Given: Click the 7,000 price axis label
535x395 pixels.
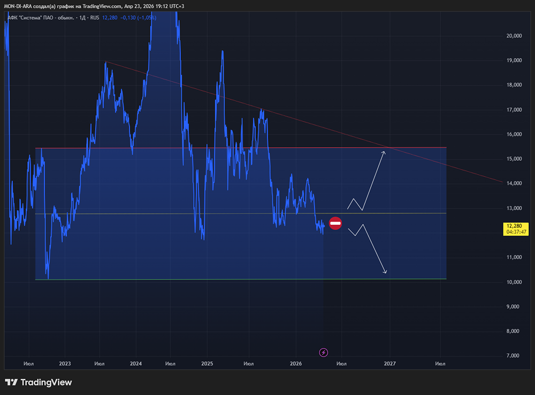Looking at the screenshot, I should (x=513, y=355).
